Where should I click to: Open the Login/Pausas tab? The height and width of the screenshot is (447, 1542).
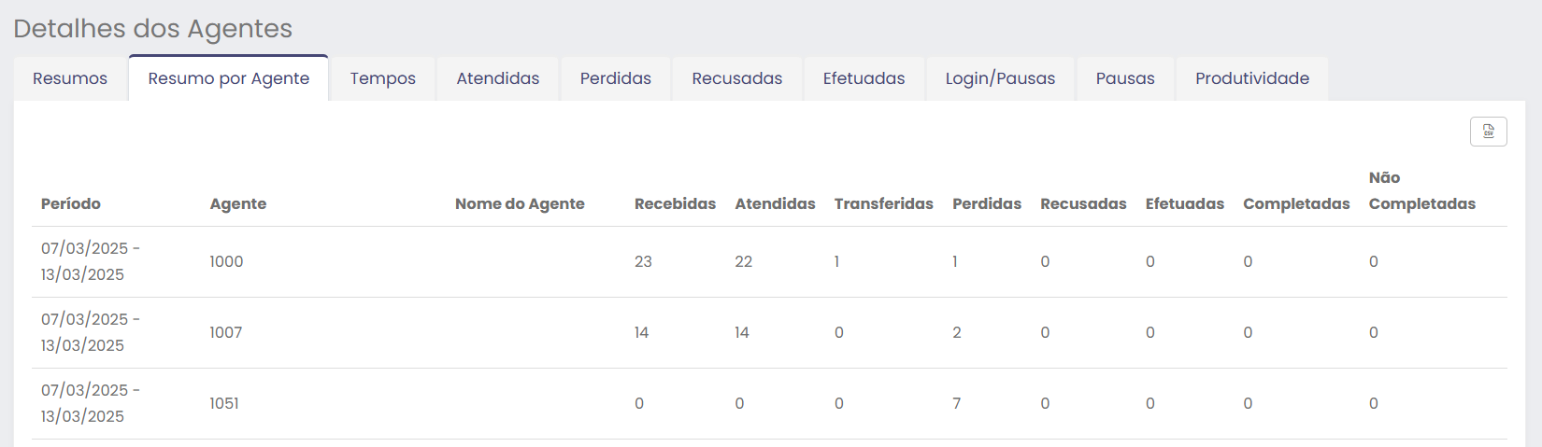point(1000,78)
